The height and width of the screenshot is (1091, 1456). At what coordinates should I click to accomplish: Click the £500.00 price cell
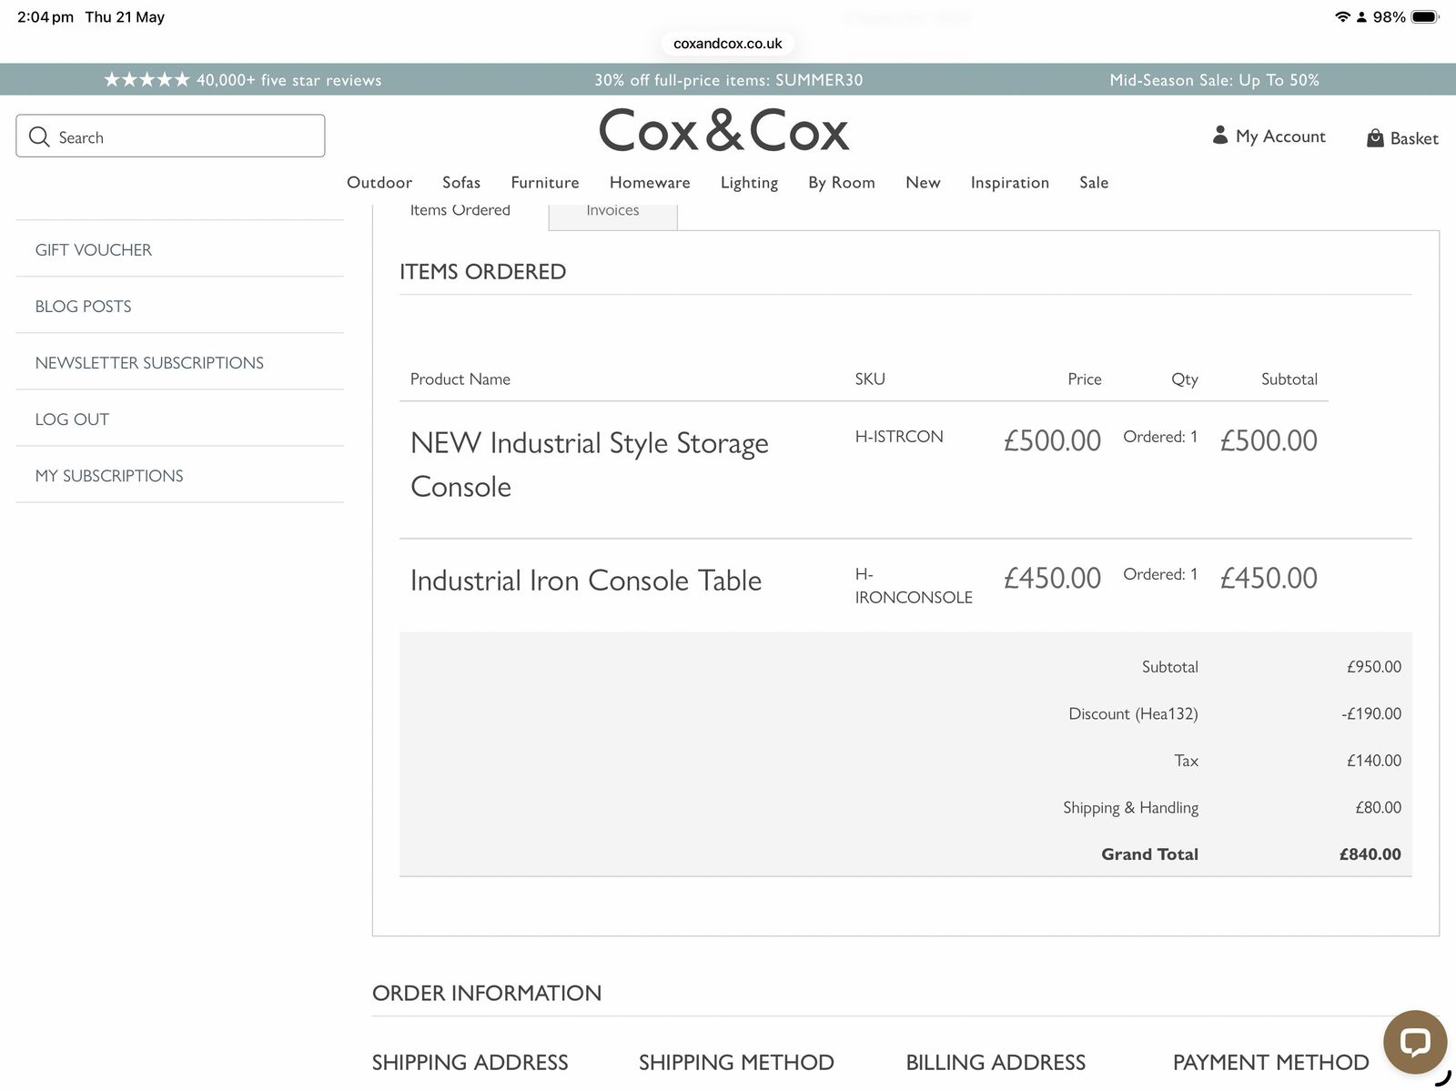pos(1052,440)
